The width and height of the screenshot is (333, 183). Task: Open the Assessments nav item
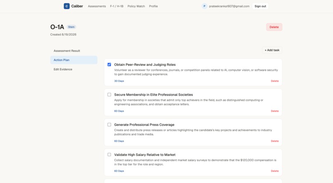pyautogui.click(x=97, y=6)
